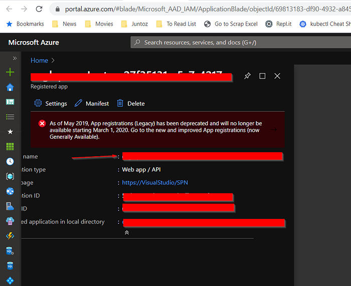Click the legacy App registrations deprecation message

coord(155,130)
